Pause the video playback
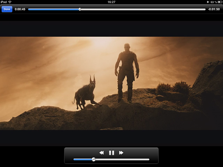The width and height of the screenshot is (223, 167). 111,153
